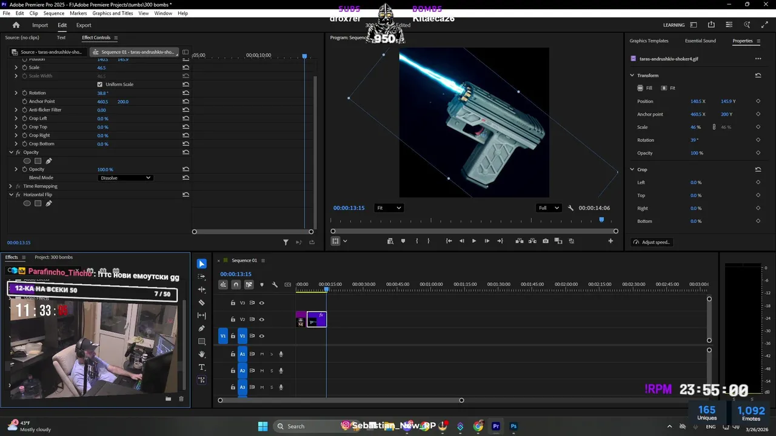Collapse Crop section in Properties
776x436 pixels.
point(632,170)
